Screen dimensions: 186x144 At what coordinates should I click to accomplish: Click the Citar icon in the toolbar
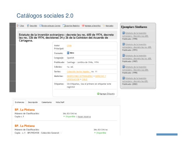(18, 25)
